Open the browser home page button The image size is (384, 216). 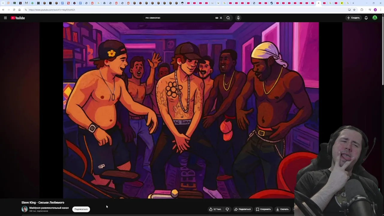point(19,10)
